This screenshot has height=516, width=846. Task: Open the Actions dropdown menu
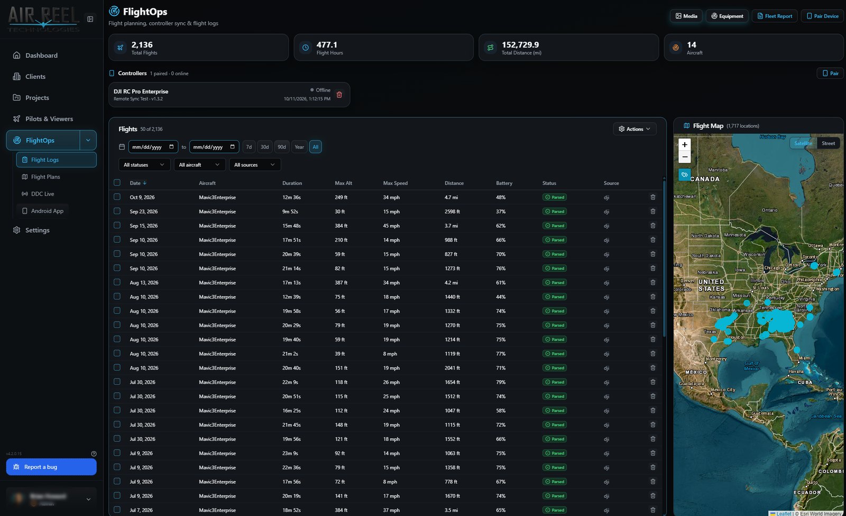(x=635, y=129)
